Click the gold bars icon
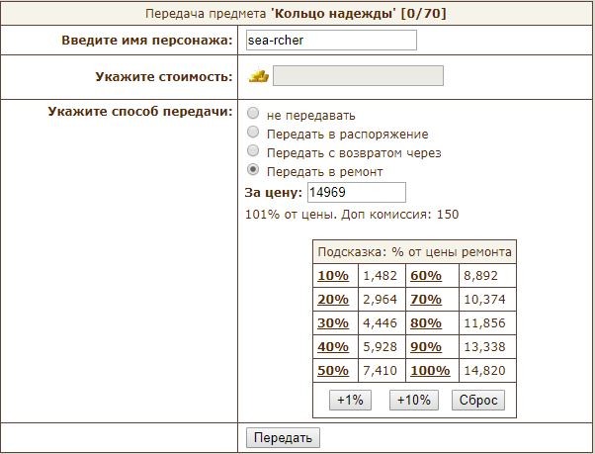The height and width of the screenshot is (454, 595). pyautogui.click(x=258, y=76)
